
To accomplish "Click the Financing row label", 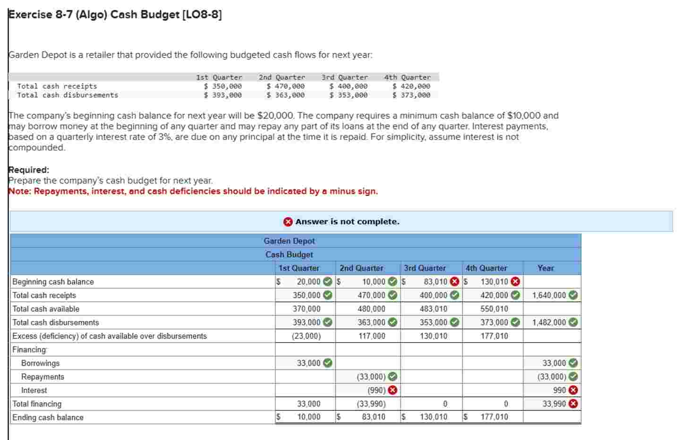I will (28, 349).
